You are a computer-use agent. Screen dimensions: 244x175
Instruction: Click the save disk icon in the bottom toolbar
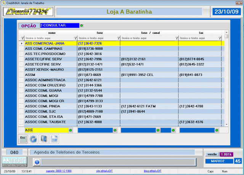point(54,139)
